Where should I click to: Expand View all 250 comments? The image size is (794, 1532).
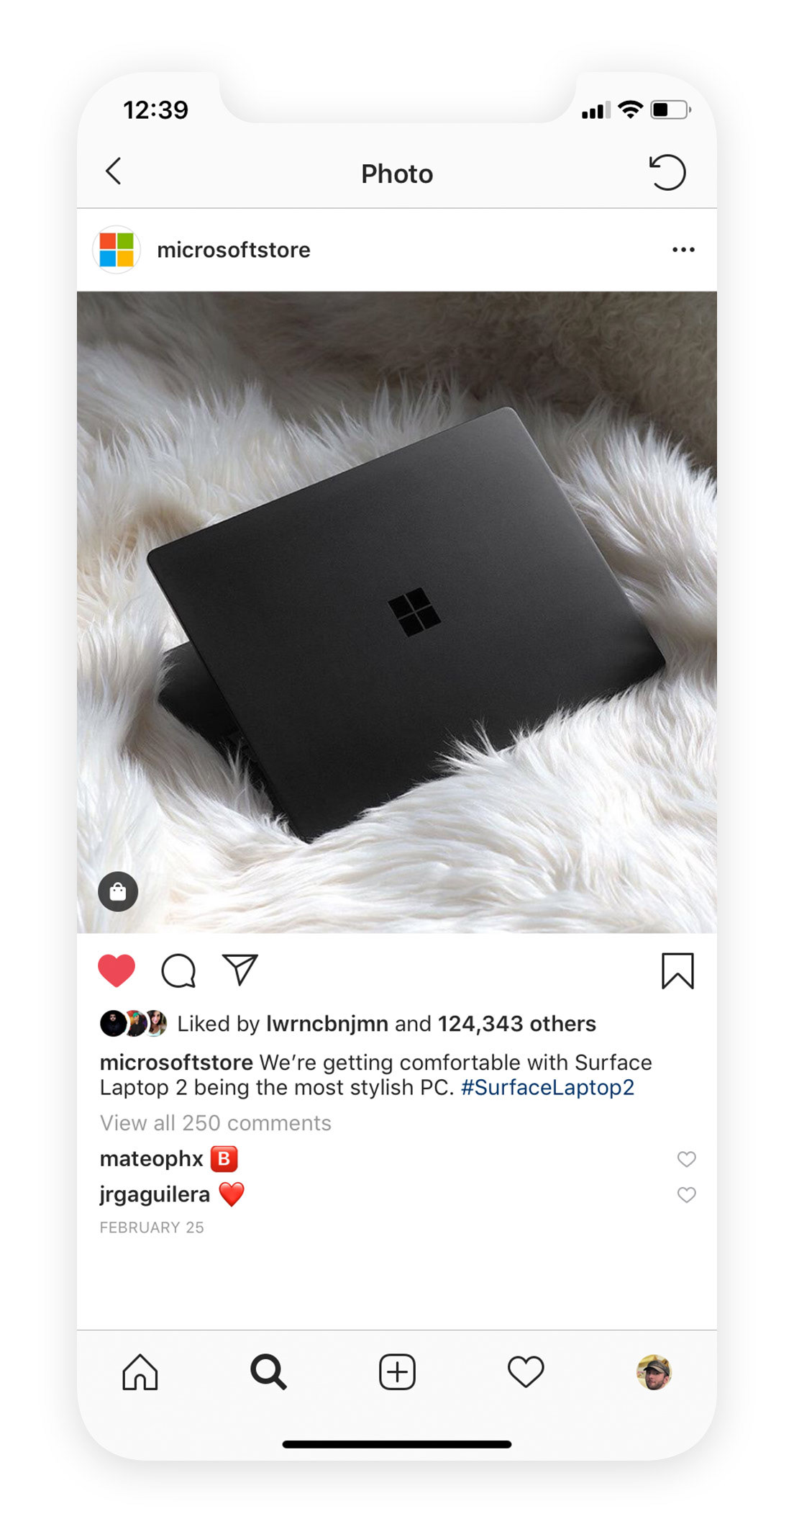215,1123
